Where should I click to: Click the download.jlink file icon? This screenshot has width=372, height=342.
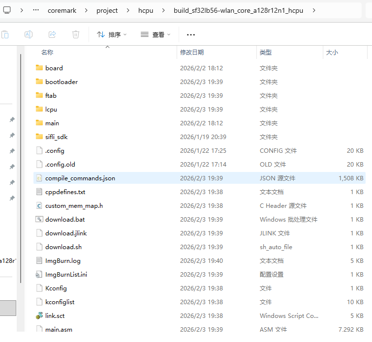39,233
